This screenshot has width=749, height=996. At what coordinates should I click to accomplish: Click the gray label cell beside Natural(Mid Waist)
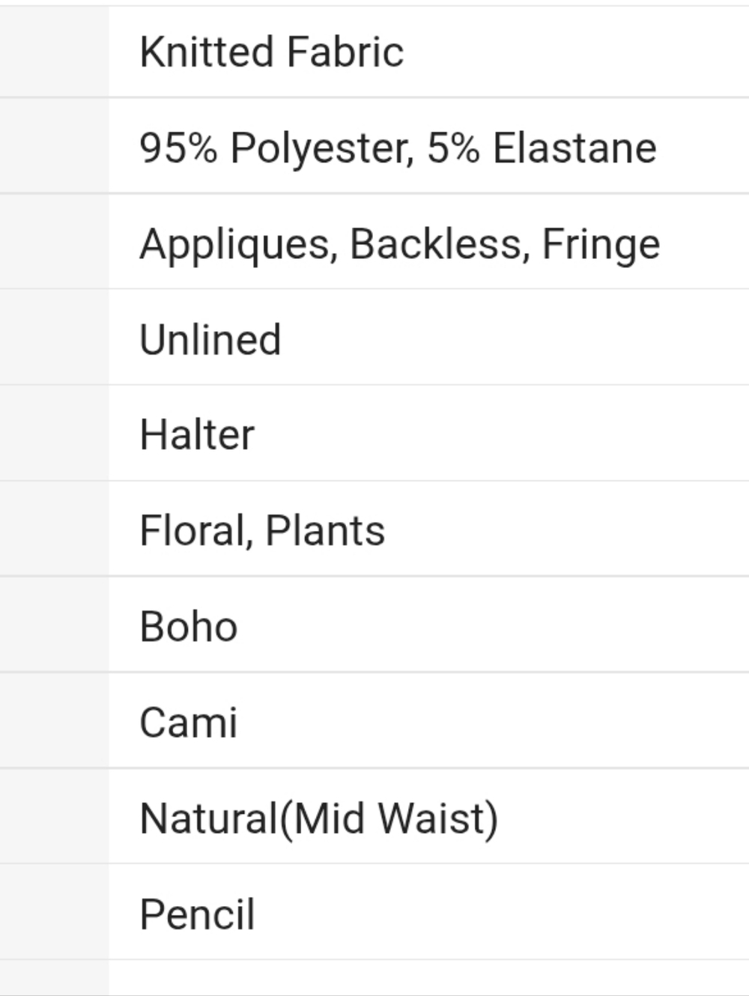click(54, 816)
